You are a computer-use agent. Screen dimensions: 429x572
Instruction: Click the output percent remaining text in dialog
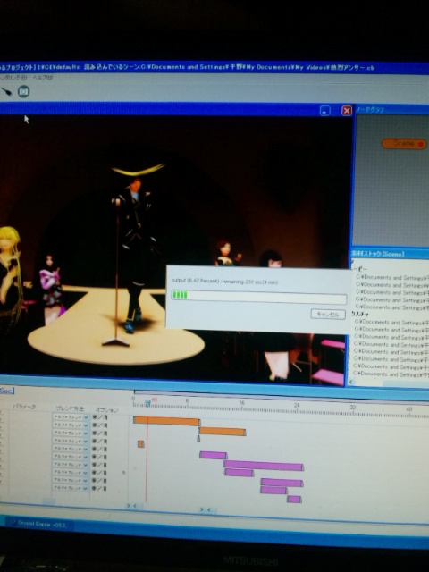pos(224,282)
